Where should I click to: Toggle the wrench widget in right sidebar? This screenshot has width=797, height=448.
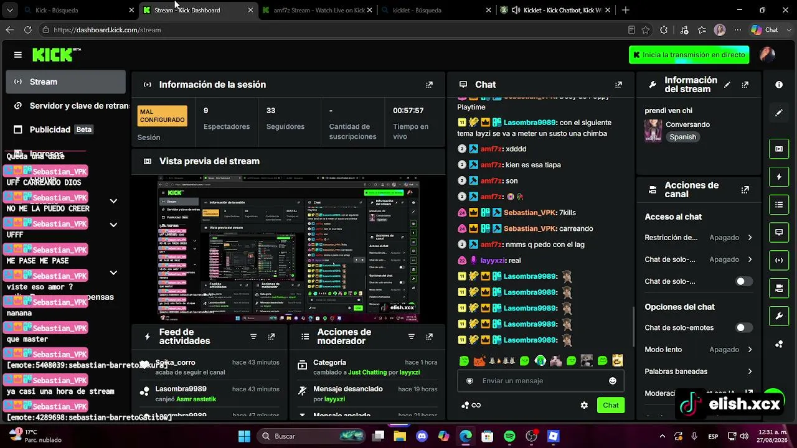coord(779,316)
